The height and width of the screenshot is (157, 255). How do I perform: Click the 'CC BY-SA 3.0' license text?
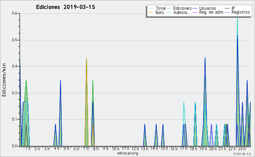pyautogui.click(x=242, y=154)
